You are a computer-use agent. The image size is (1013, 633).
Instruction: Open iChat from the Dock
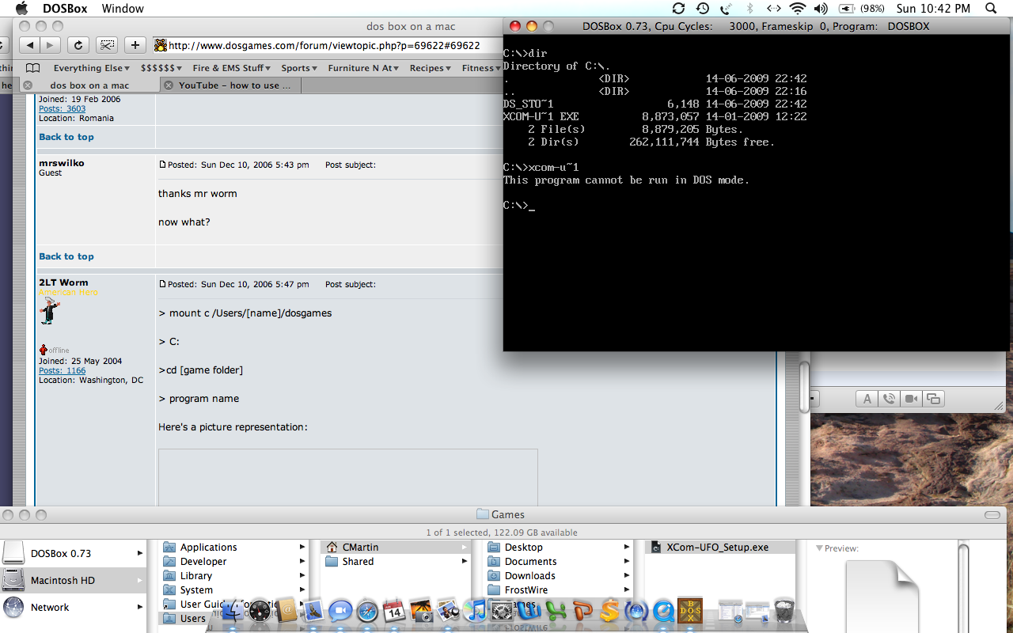pyautogui.click(x=340, y=610)
